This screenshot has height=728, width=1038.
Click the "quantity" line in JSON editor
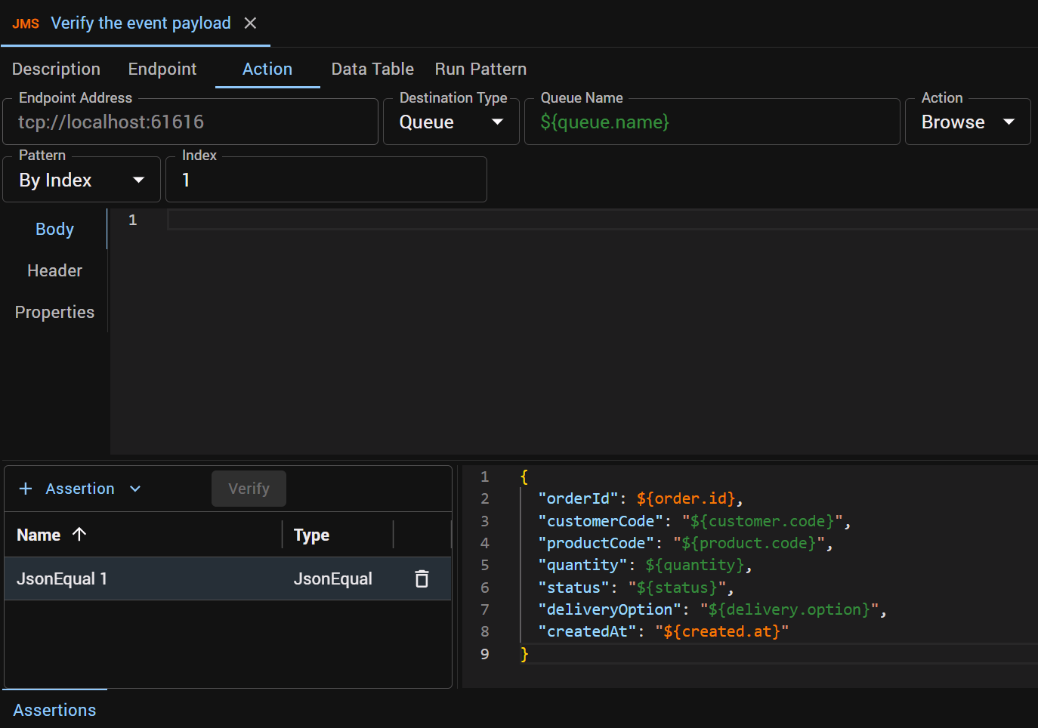coord(644,565)
